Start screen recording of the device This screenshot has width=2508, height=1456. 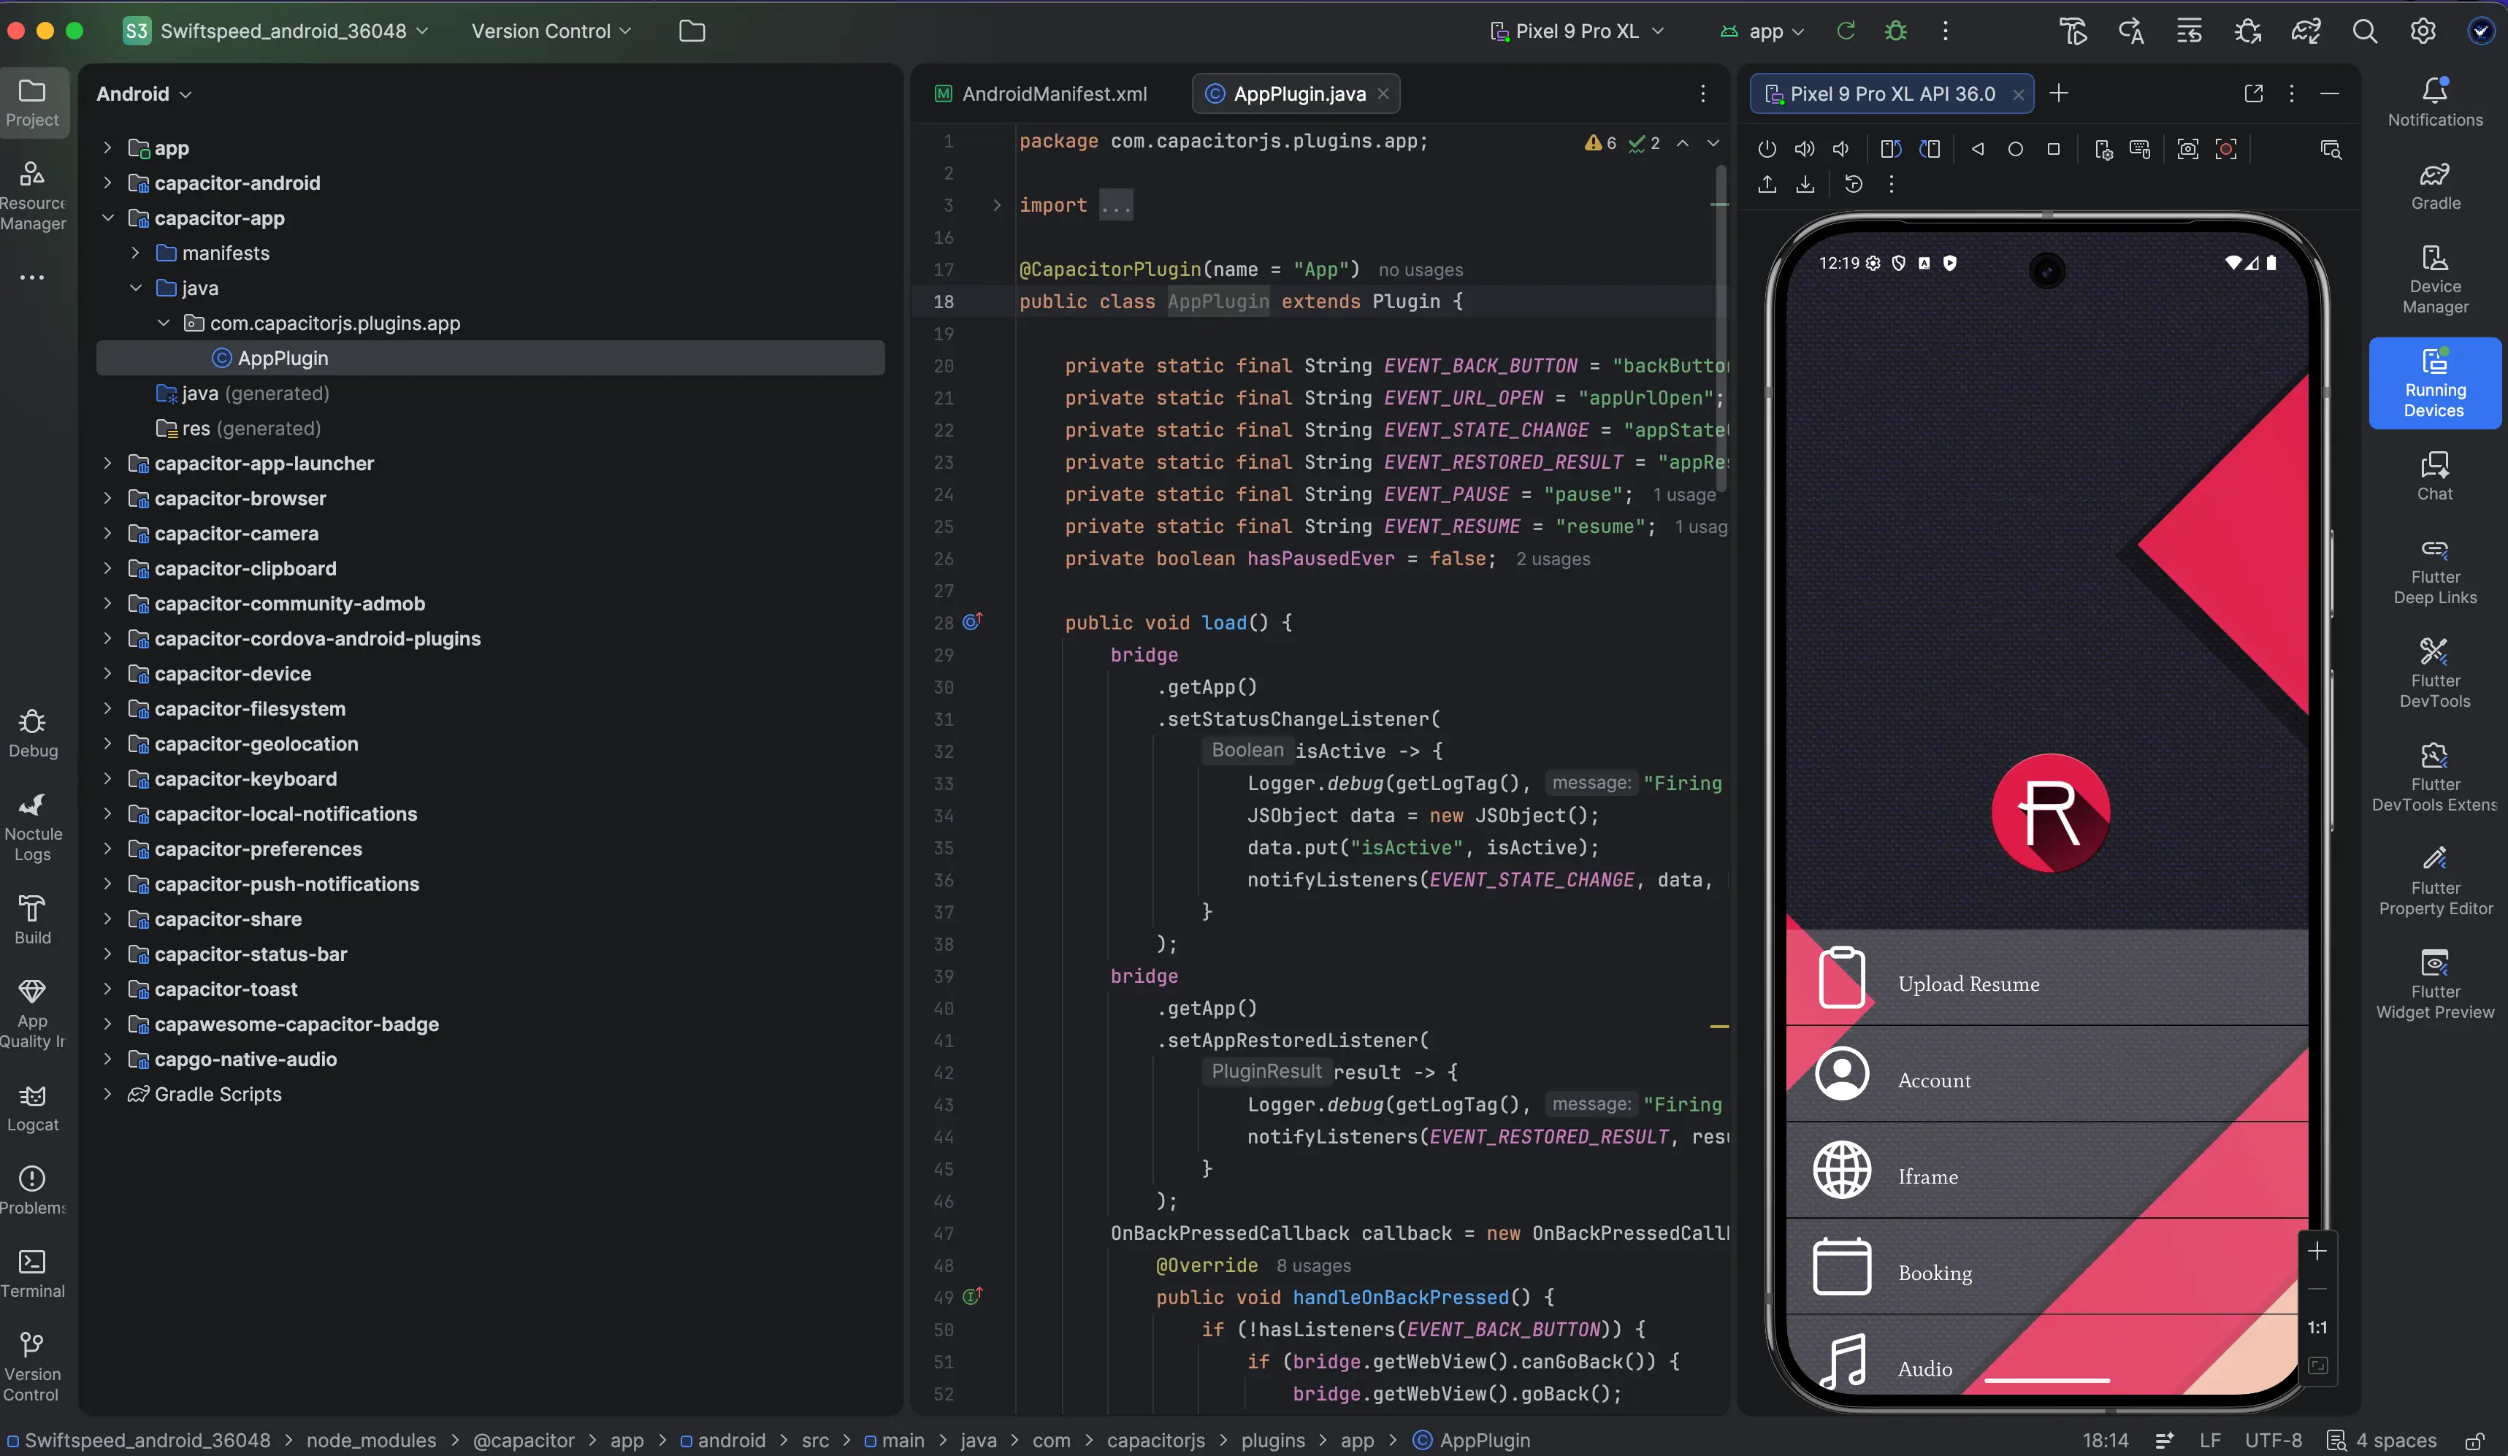click(x=2228, y=149)
